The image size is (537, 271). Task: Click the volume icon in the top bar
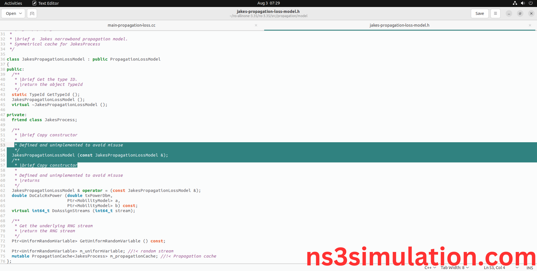pos(522,3)
